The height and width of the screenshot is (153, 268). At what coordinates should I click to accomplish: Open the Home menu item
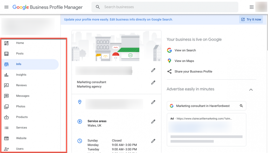(20, 43)
